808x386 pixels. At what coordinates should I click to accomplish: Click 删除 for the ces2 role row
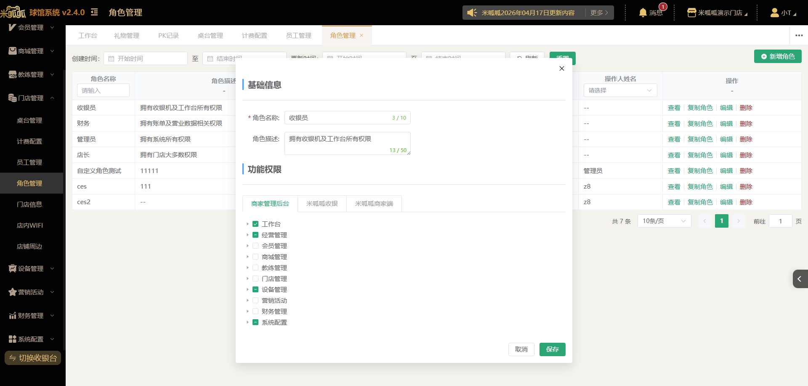coord(746,202)
